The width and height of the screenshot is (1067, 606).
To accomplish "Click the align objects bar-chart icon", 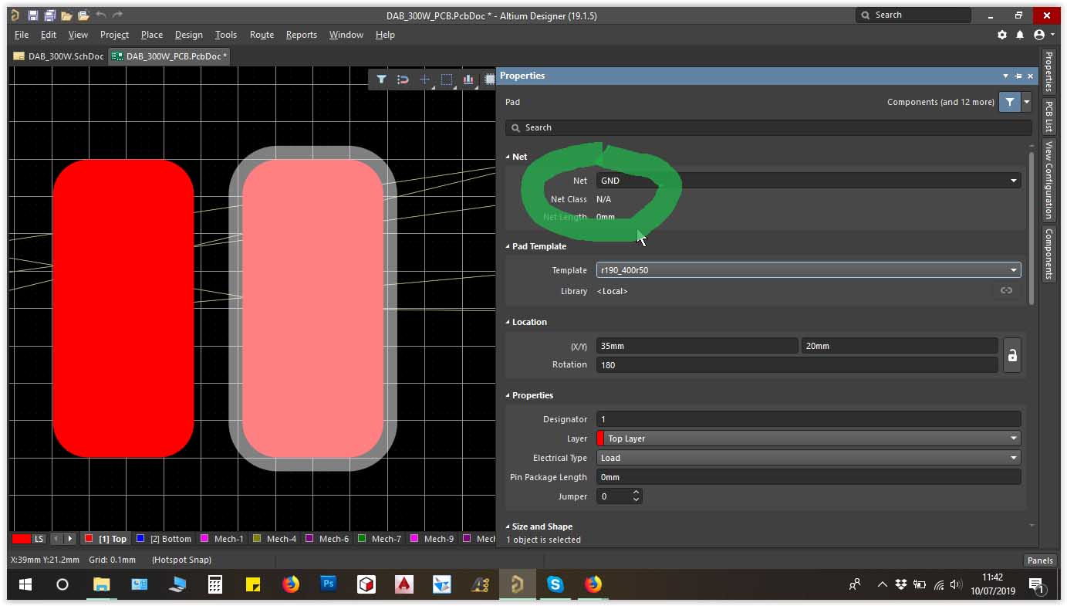I will coord(468,80).
